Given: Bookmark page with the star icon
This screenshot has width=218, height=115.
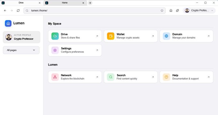Looking at the screenshot, I should 162,11.
